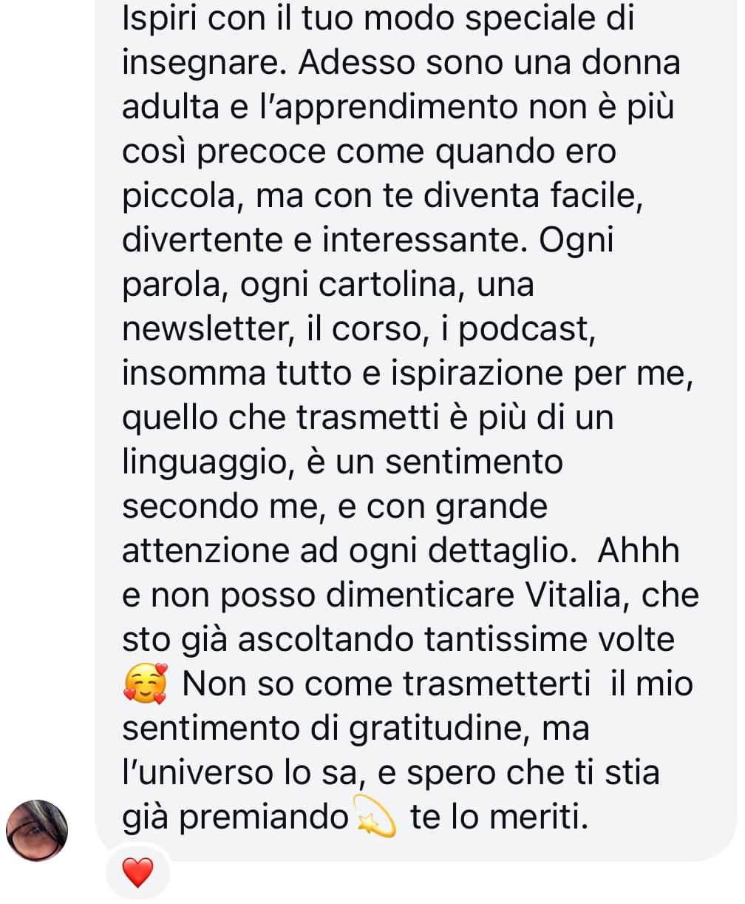Click the word 'podcast' in the text

527,330
